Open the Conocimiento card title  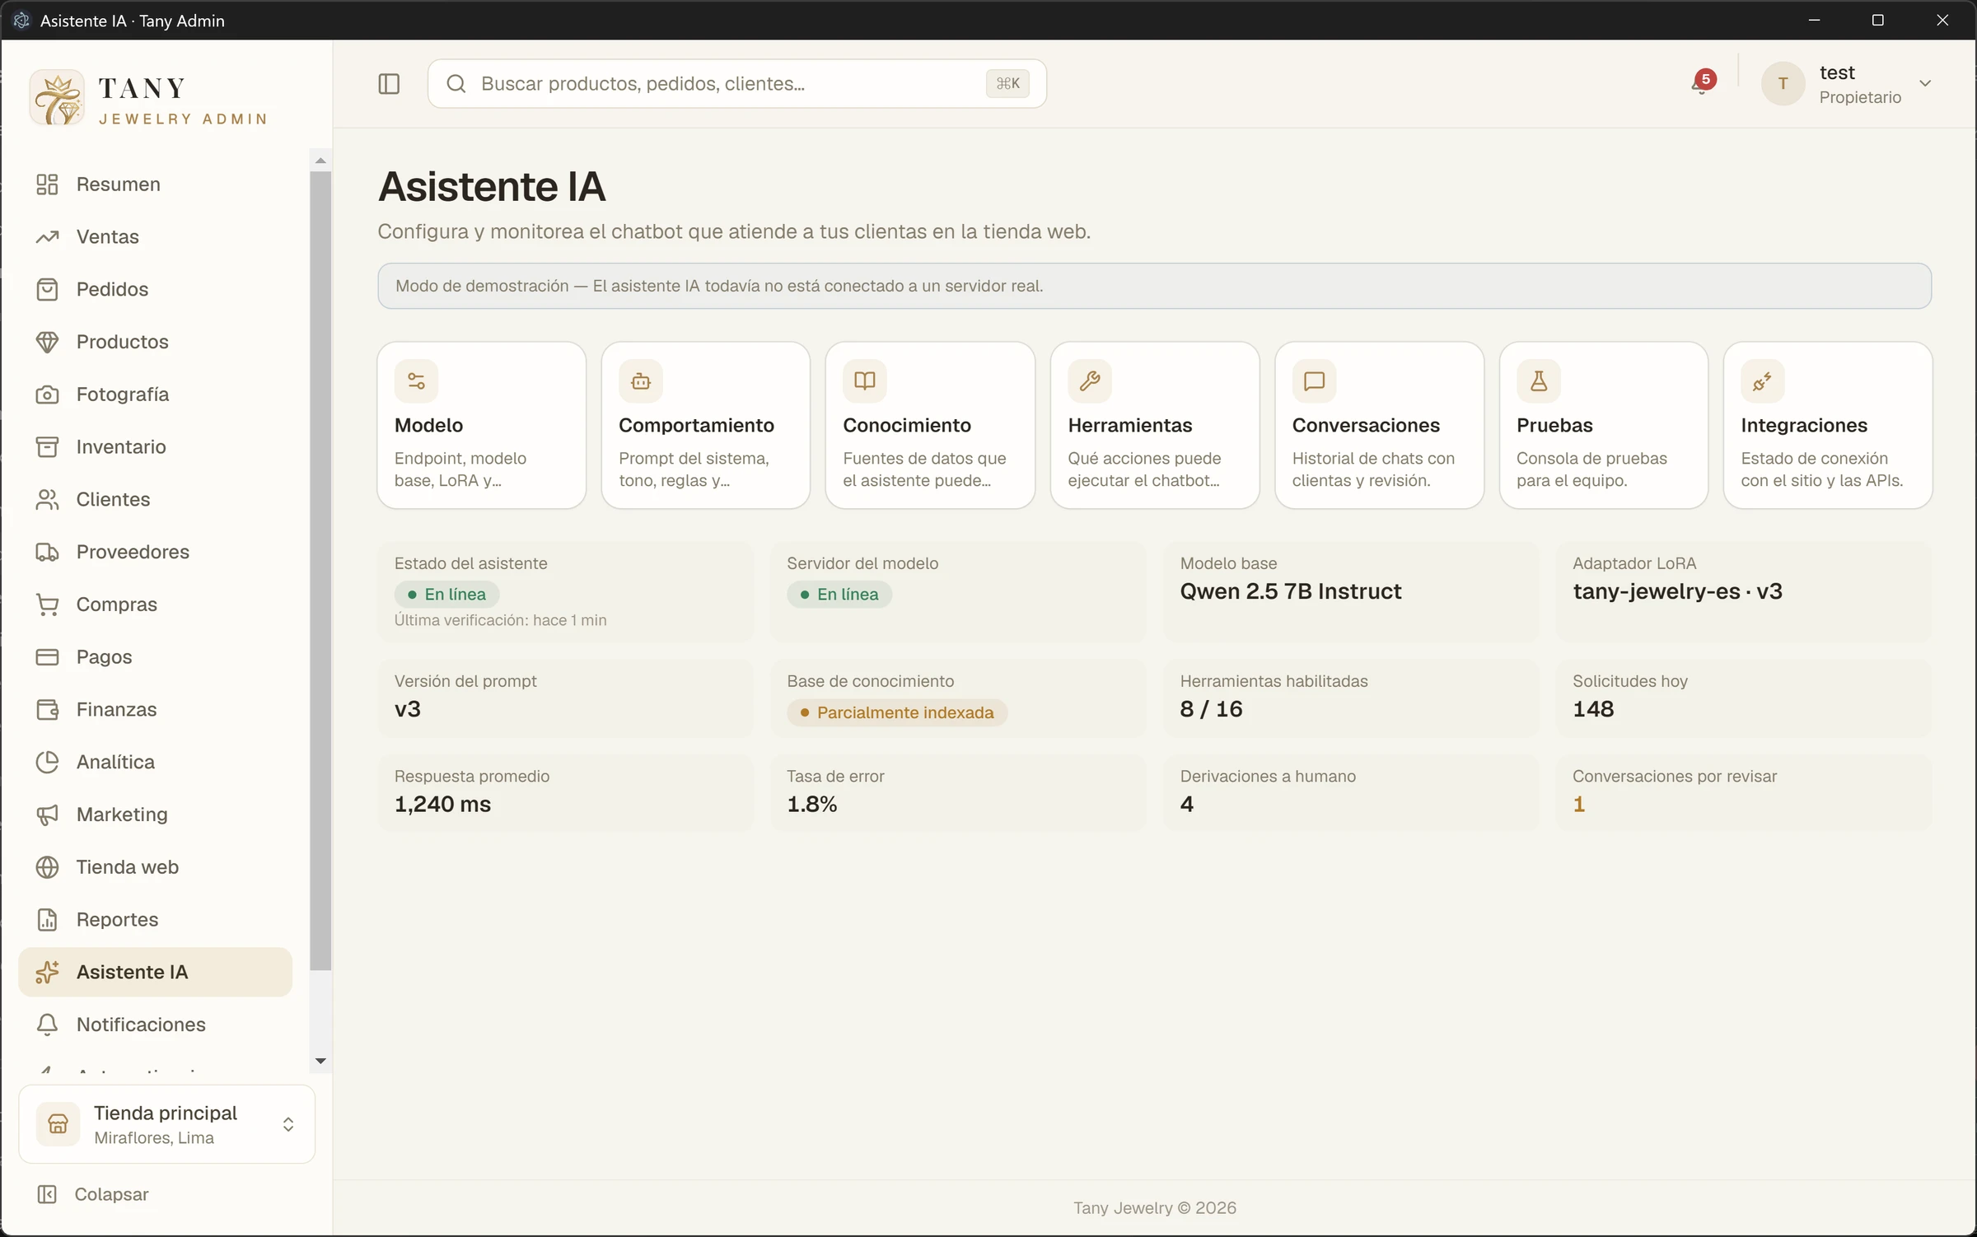(907, 425)
